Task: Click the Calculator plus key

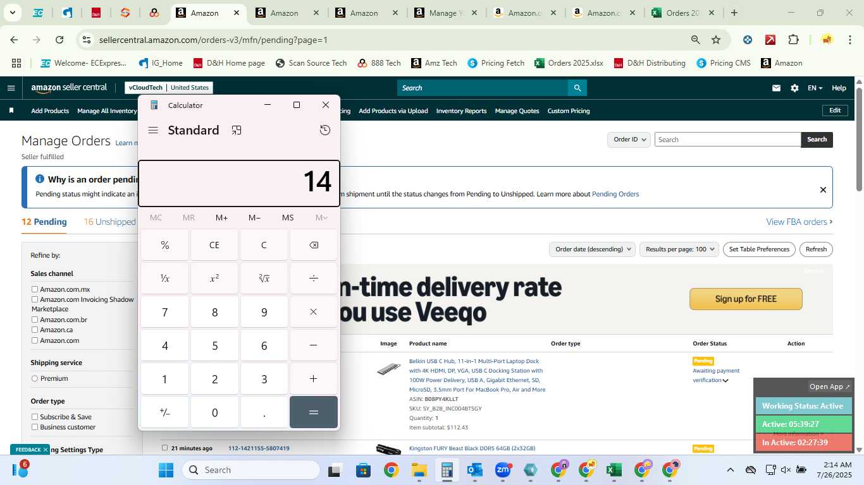Action: click(x=314, y=379)
